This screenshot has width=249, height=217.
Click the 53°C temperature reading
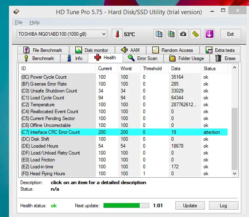pyautogui.click(x=129, y=34)
